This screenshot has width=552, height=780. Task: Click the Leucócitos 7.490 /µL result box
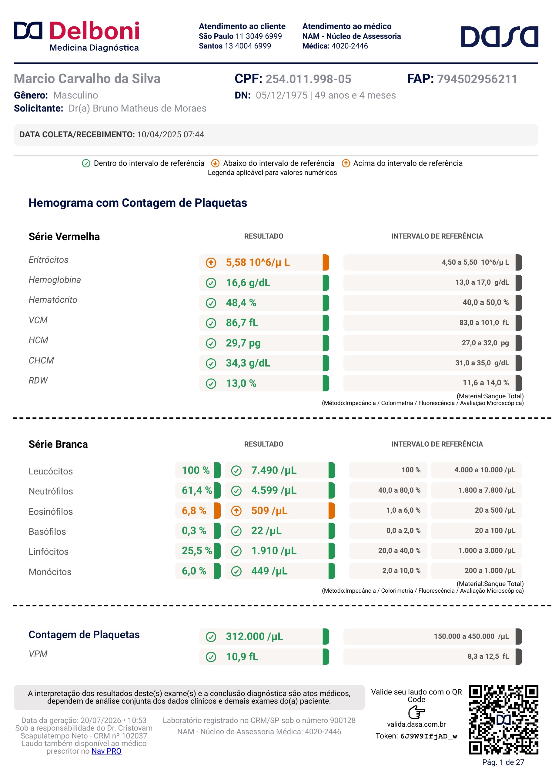(280, 470)
